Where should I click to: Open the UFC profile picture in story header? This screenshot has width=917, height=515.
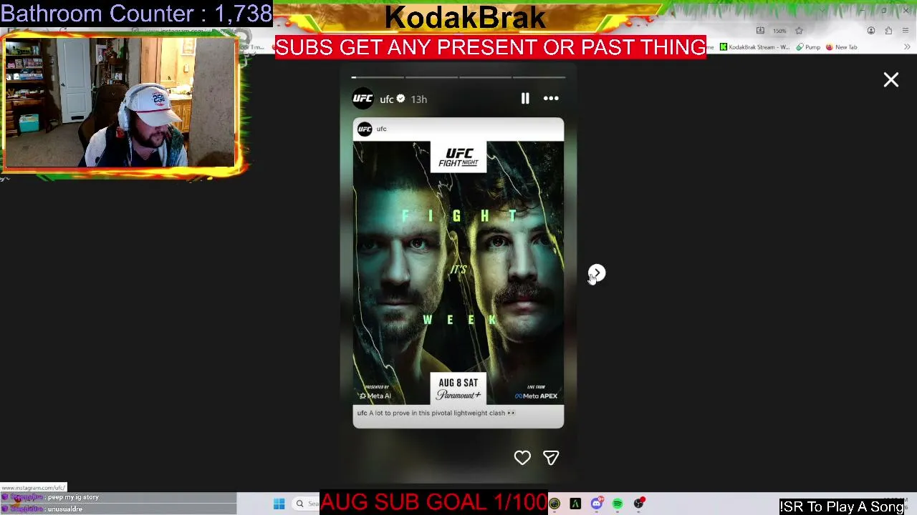tap(363, 99)
